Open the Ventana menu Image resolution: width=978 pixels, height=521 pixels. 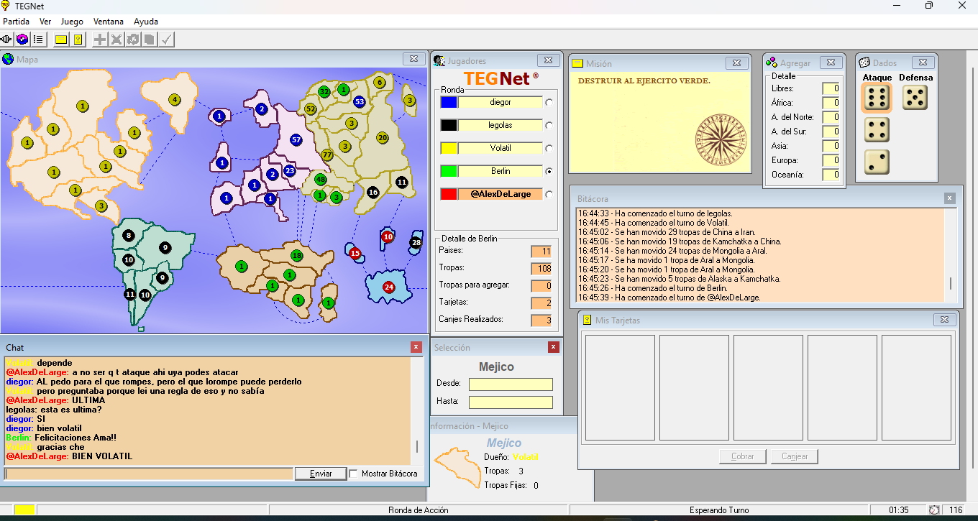(x=108, y=22)
